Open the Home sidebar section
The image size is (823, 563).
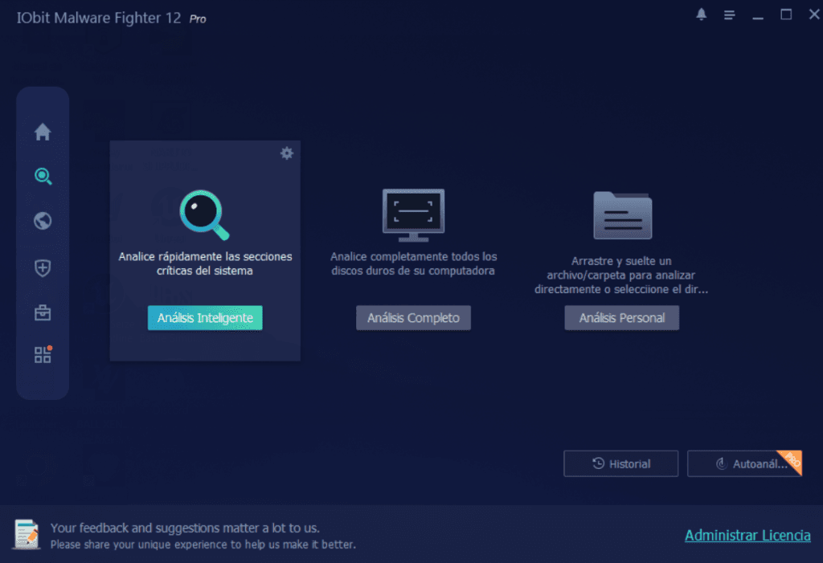43,132
